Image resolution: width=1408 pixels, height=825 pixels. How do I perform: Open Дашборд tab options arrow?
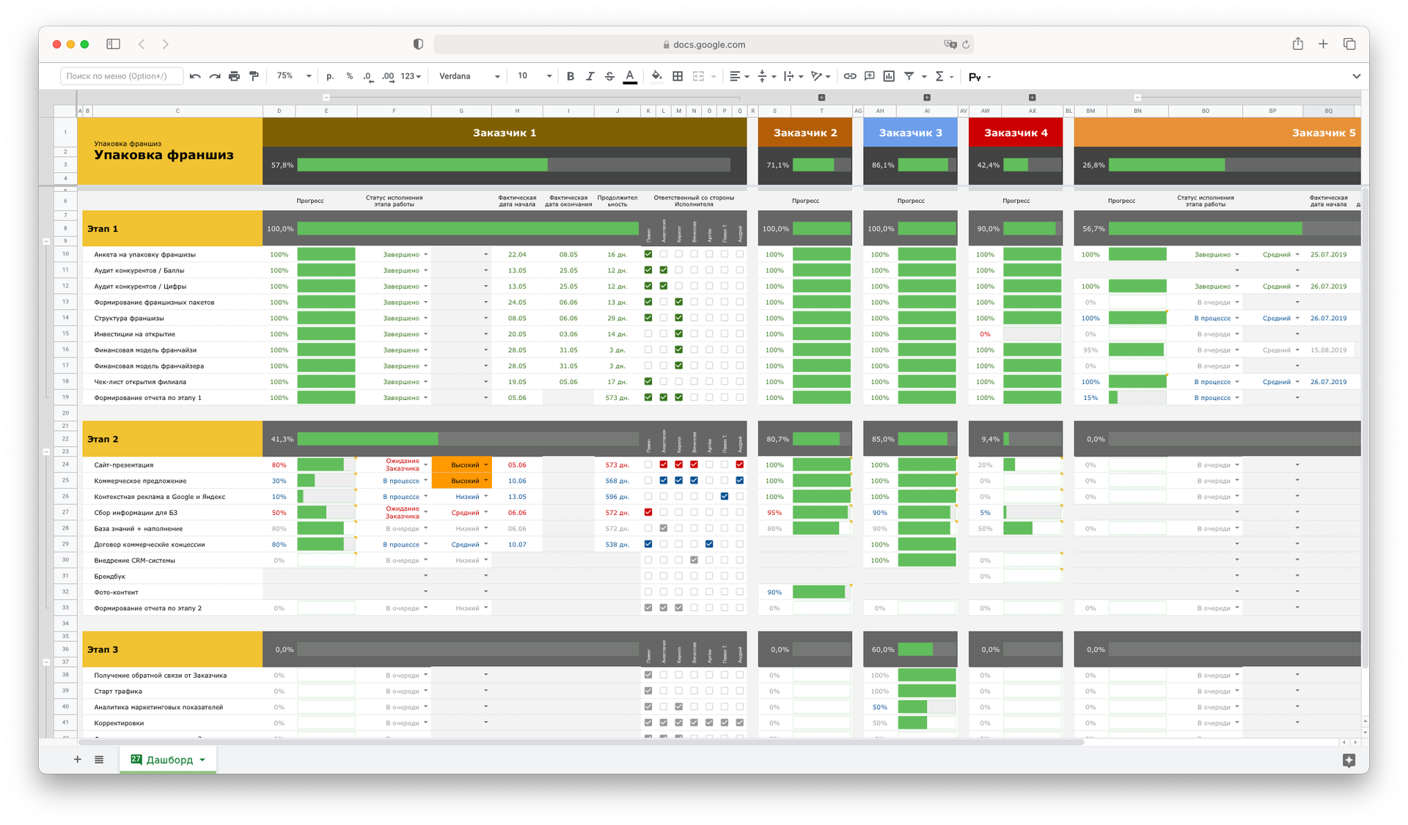coord(202,761)
